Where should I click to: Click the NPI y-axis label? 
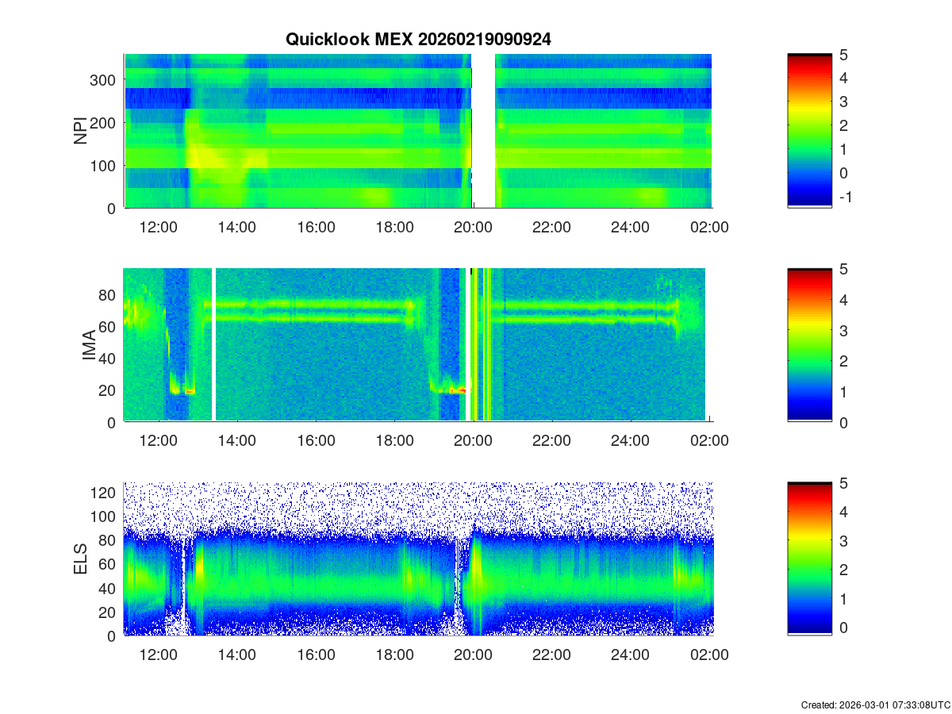(x=80, y=131)
